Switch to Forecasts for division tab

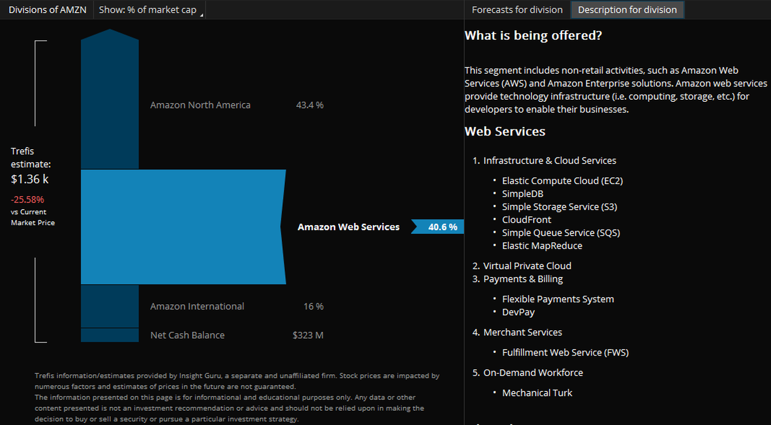pos(517,10)
